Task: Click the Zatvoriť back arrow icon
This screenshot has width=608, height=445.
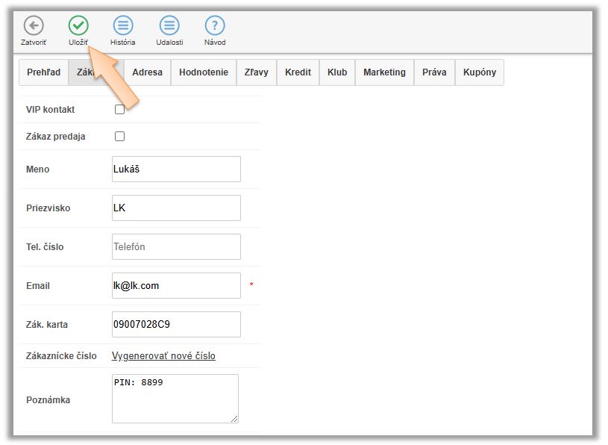Action: tap(34, 25)
